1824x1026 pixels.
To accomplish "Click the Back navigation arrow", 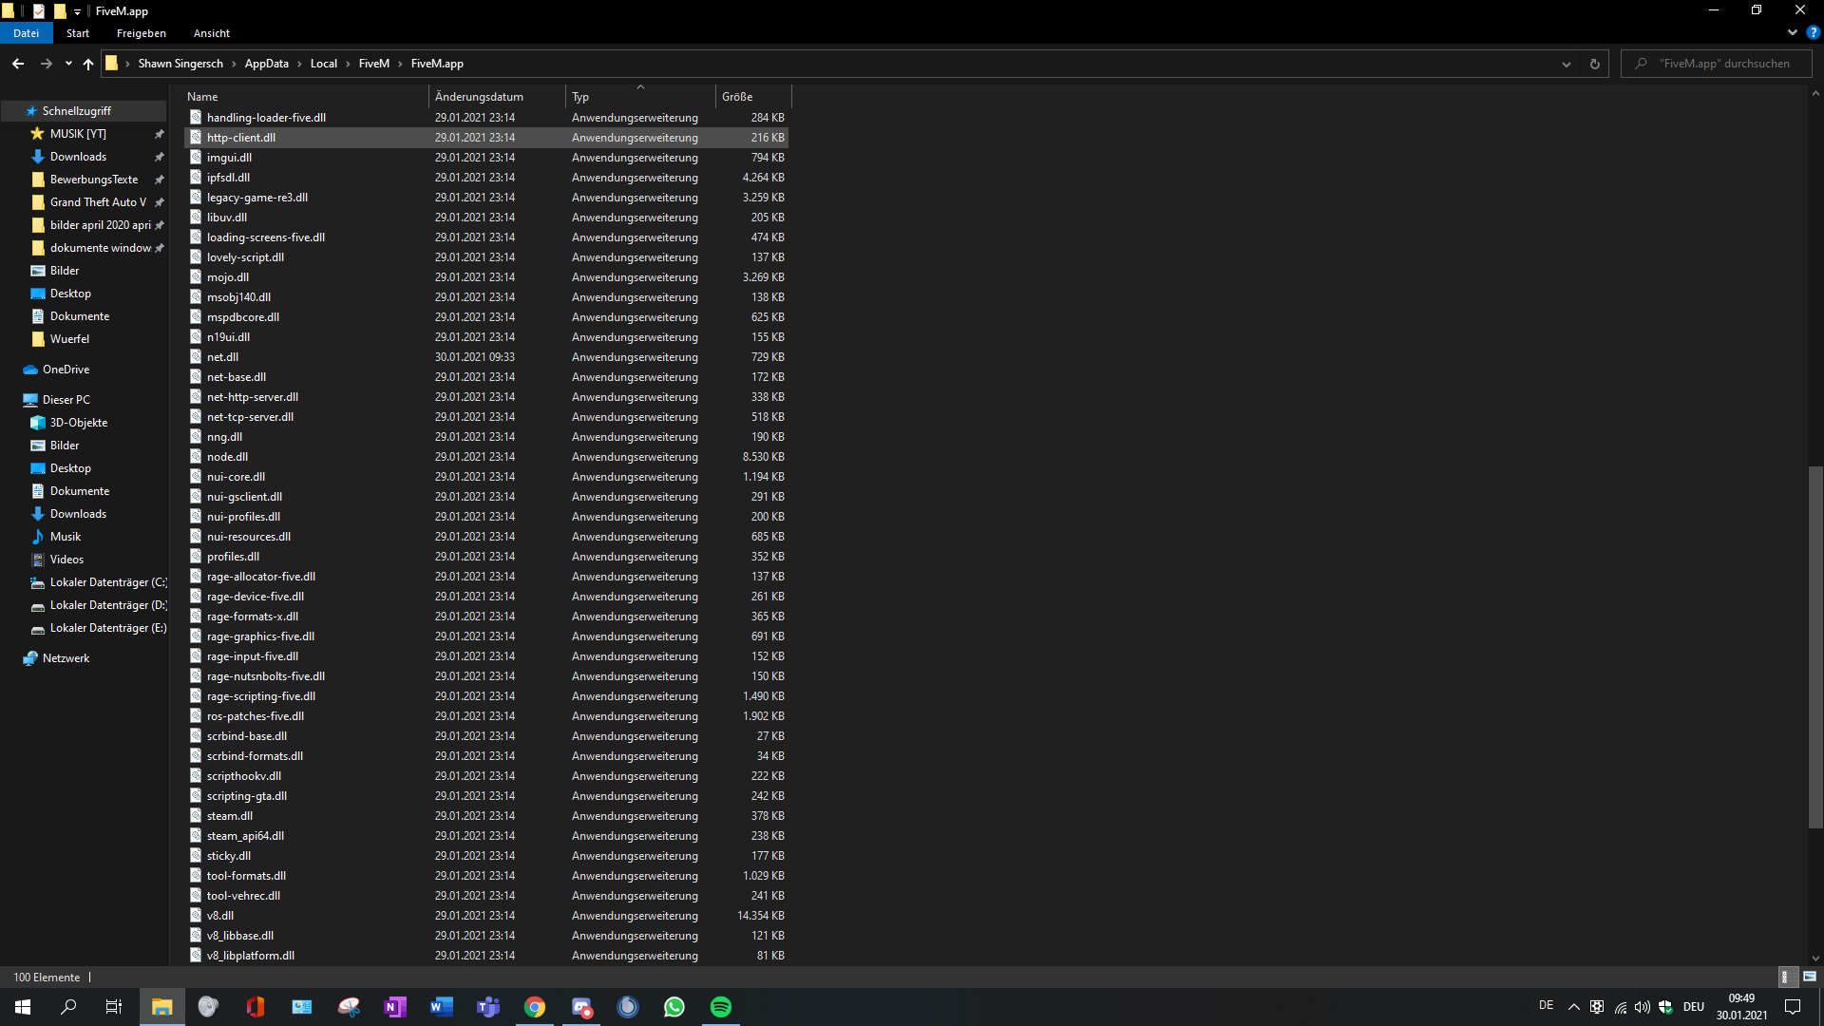I will pyautogui.click(x=18, y=64).
